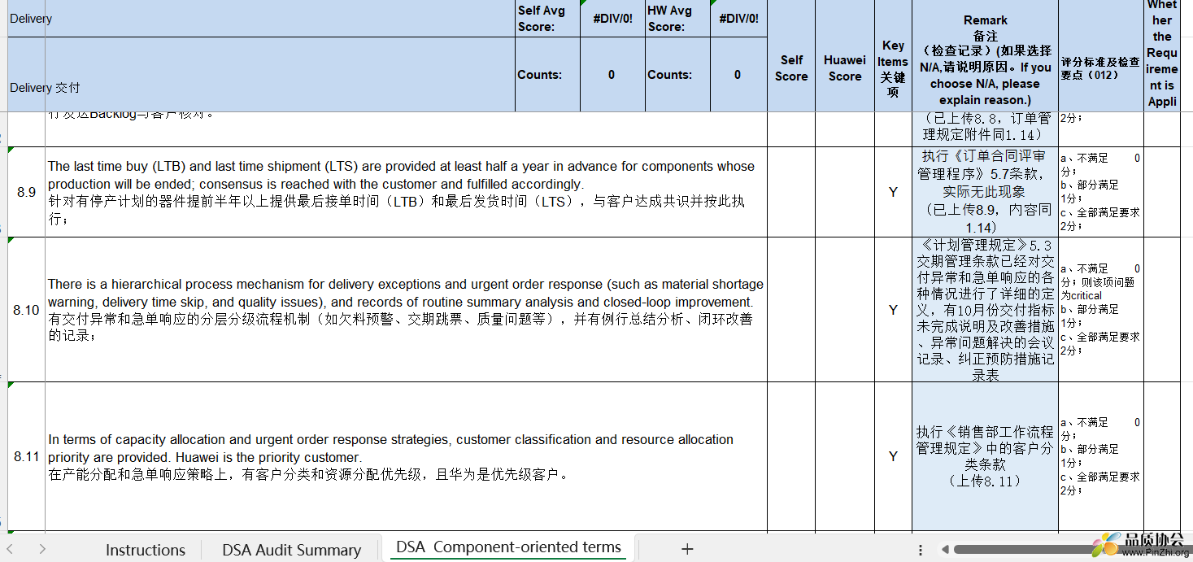Select the remark cell for row 8.10

click(985, 310)
